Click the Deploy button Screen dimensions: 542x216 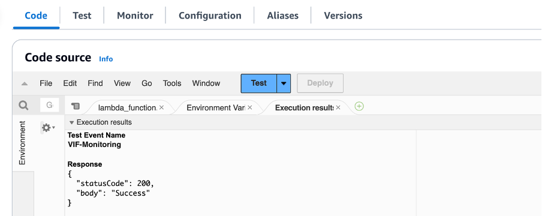pyautogui.click(x=320, y=83)
